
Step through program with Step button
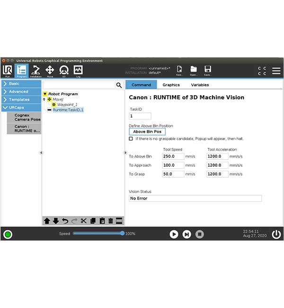[186, 234]
